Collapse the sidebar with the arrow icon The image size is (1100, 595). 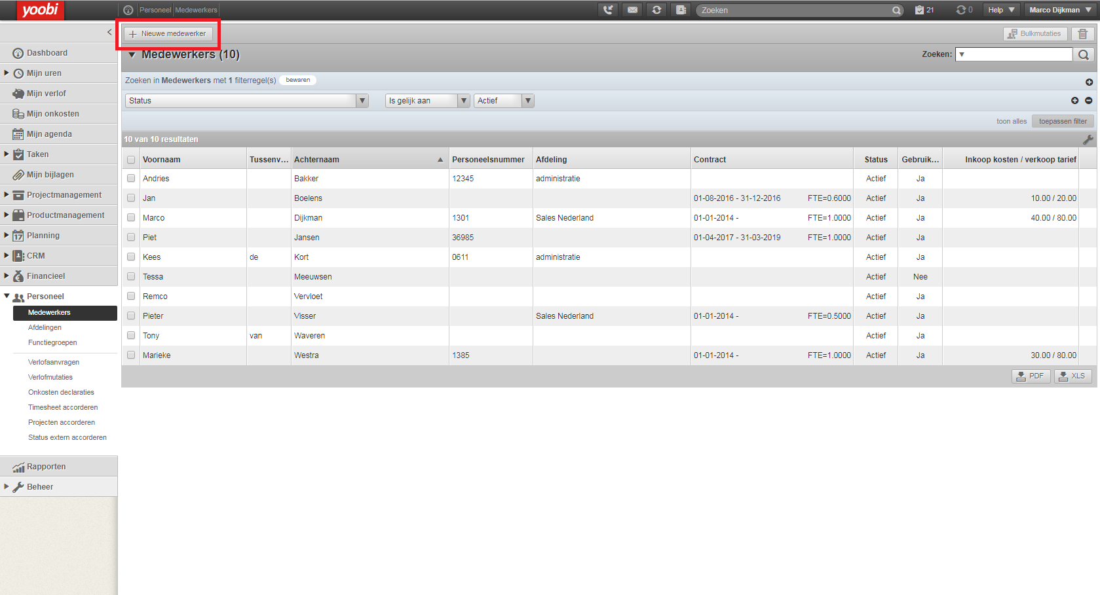(x=109, y=32)
